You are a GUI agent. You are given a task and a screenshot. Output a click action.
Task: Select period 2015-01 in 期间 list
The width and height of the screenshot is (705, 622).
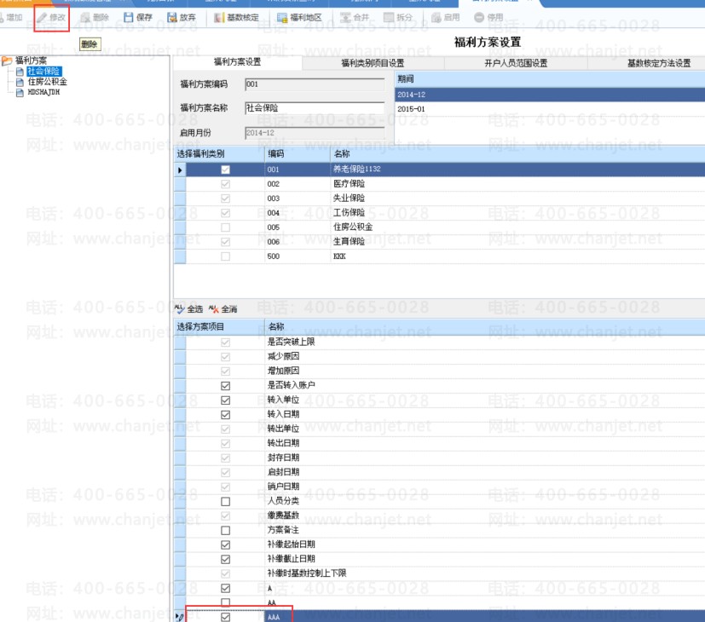(x=411, y=109)
